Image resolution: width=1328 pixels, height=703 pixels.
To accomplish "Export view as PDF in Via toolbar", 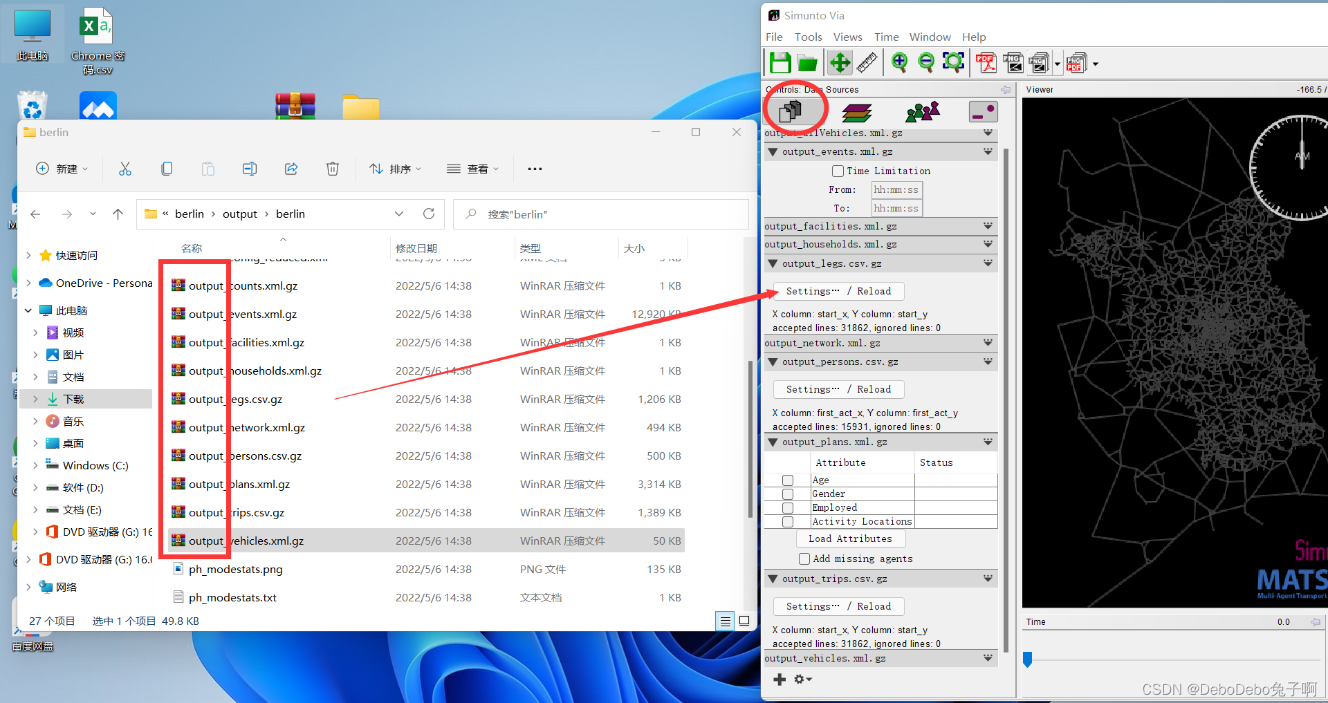I will click(x=986, y=63).
